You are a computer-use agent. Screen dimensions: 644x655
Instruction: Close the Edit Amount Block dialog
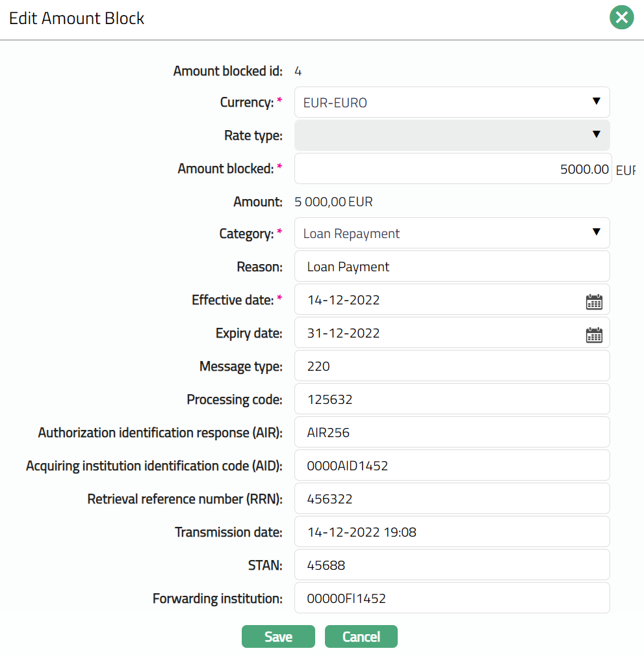coord(621,18)
